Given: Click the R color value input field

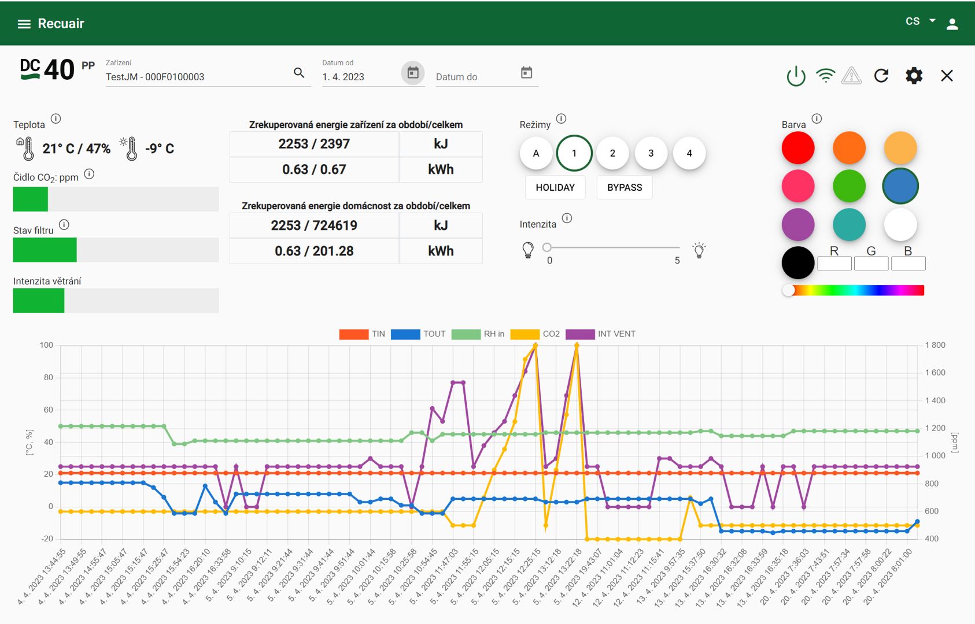Looking at the screenshot, I should [x=834, y=263].
